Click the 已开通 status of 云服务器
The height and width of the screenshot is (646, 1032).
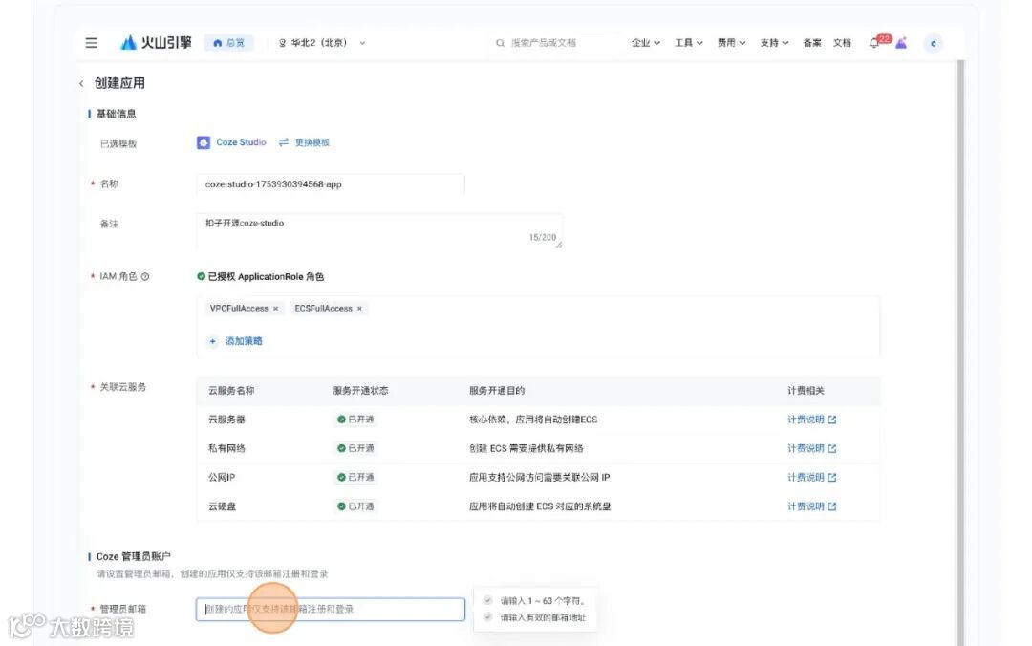355,420
